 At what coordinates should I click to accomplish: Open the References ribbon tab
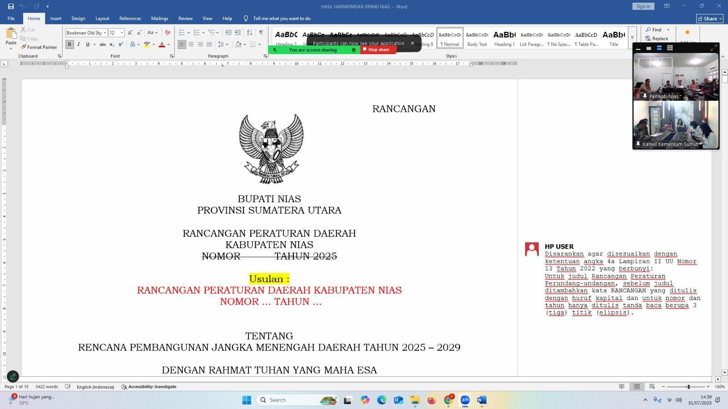coord(130,19)
